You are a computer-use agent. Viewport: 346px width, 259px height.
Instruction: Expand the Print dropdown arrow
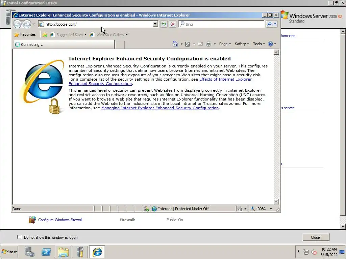(x=215, y=44)
